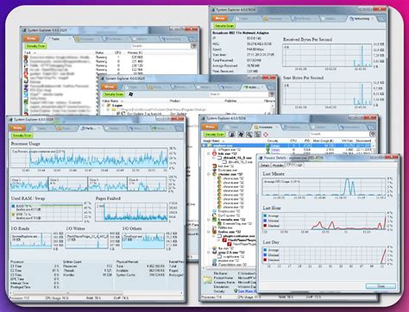Click the green security shield on explorer.exe row
Viewport: 409px width, 312px height.
(267, 146)
